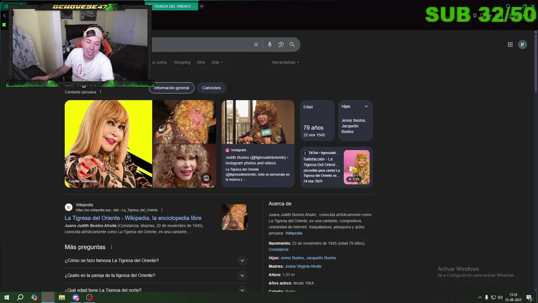538x303 pixels.
Task: Open the three-dot menu next to the Wikipedia URL
Action: click(162, 210)
